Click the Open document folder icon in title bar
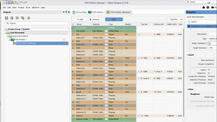 (x=15, y=2)
